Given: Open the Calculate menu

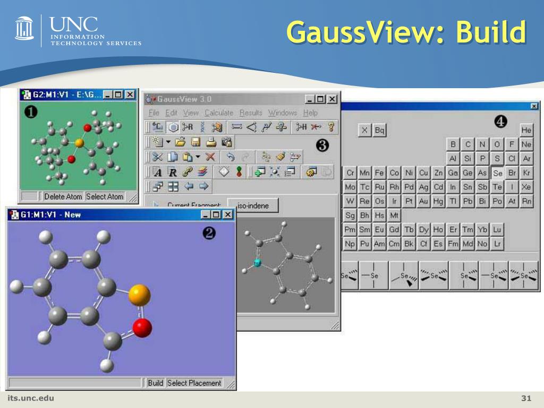Looking at the screenshot, I should tap(219, 113).
